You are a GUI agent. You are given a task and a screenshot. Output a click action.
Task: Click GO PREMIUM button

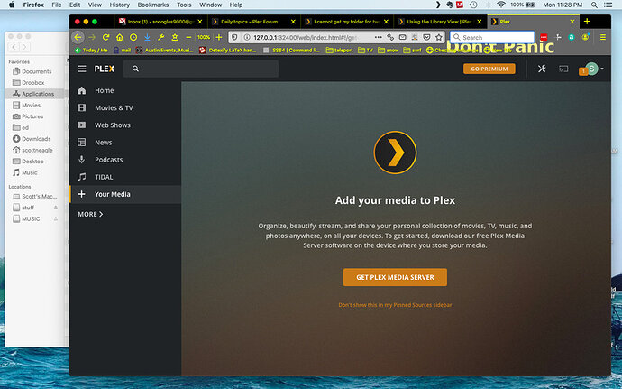(489, 69)
